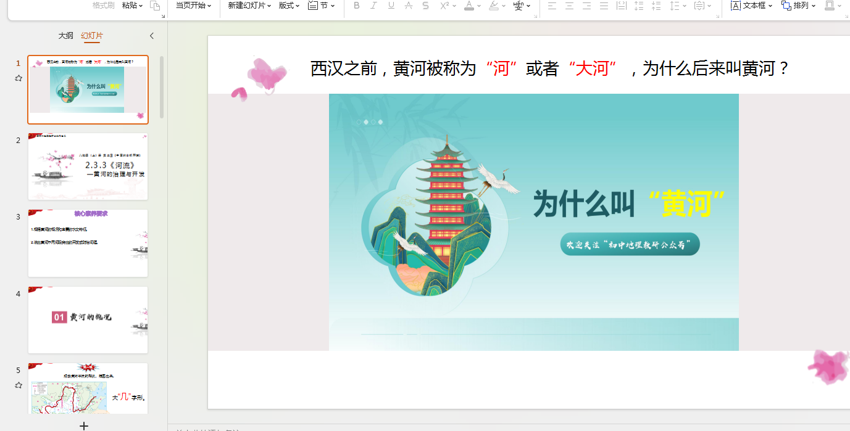Click the star marker under slide 5
This screenshot has height=431, width=850.
coord(19,385)
